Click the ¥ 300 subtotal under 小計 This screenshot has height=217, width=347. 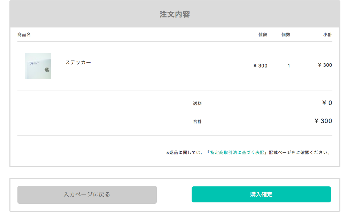[x=325, y=65]
